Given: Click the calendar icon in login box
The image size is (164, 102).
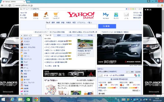Looking at the screenshot, I should click(139, 75).
